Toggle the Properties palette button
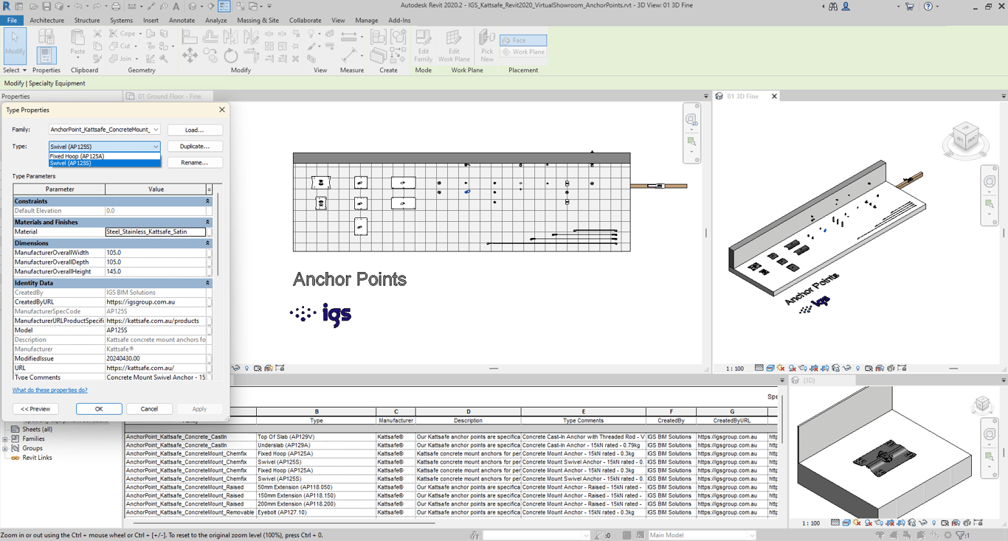The width and height of the screenshot is (1008, 541). [x=46, y=55]
